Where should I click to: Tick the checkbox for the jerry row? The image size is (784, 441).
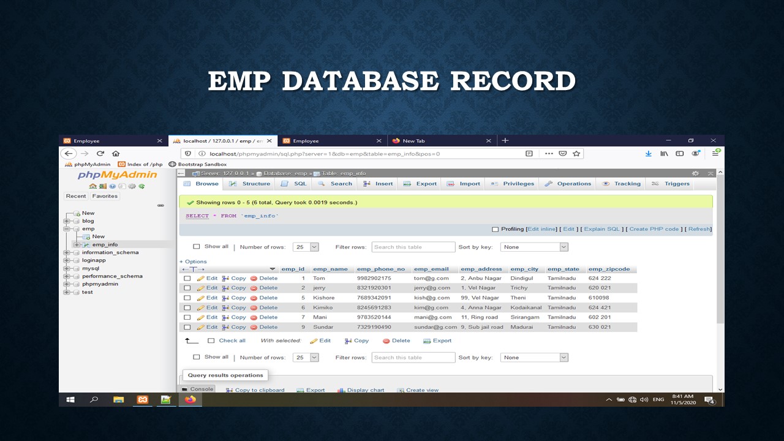[x=187, y=288]
